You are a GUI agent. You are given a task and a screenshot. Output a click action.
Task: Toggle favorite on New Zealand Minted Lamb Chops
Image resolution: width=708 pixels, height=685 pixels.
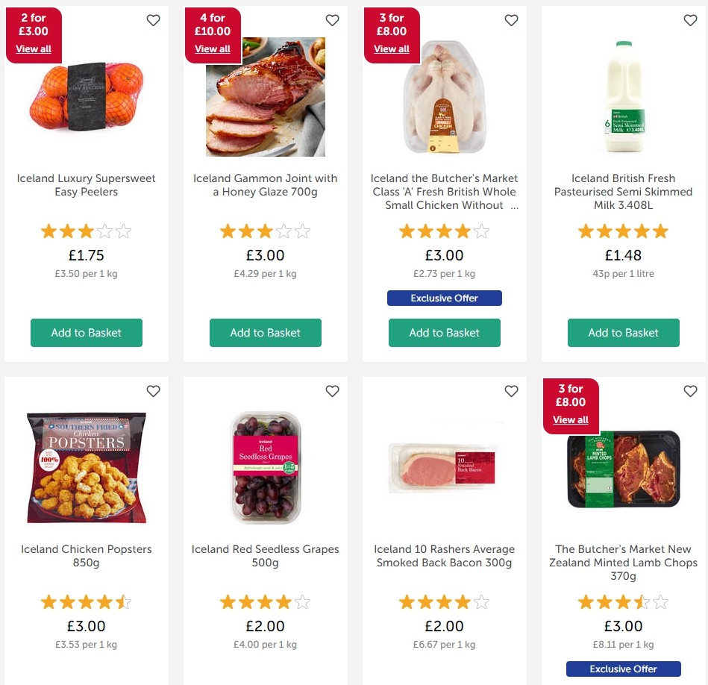(690, 390)
